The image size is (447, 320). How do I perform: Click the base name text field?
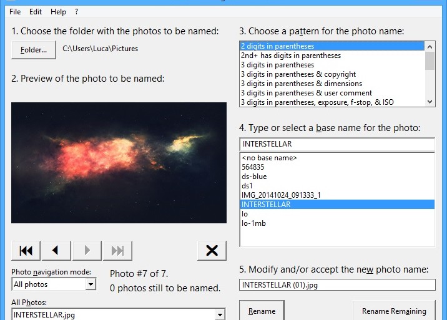click(x=336, y=144)
